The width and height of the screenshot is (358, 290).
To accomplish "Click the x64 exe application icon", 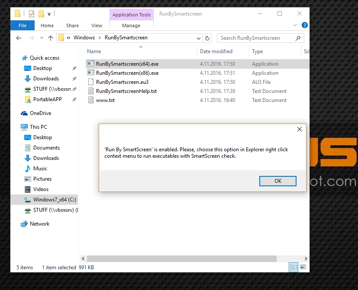I will click(x=91, y=64).
